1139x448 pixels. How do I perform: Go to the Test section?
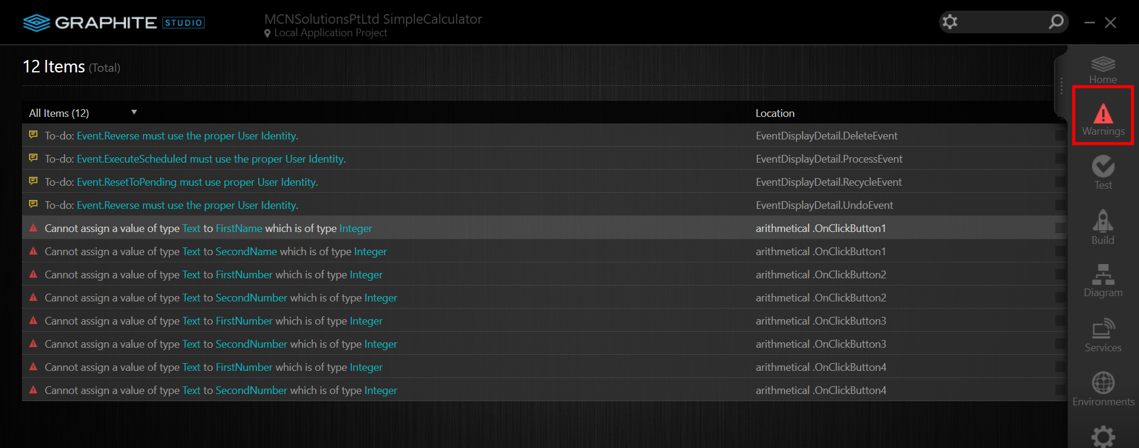coord(1103,171)
